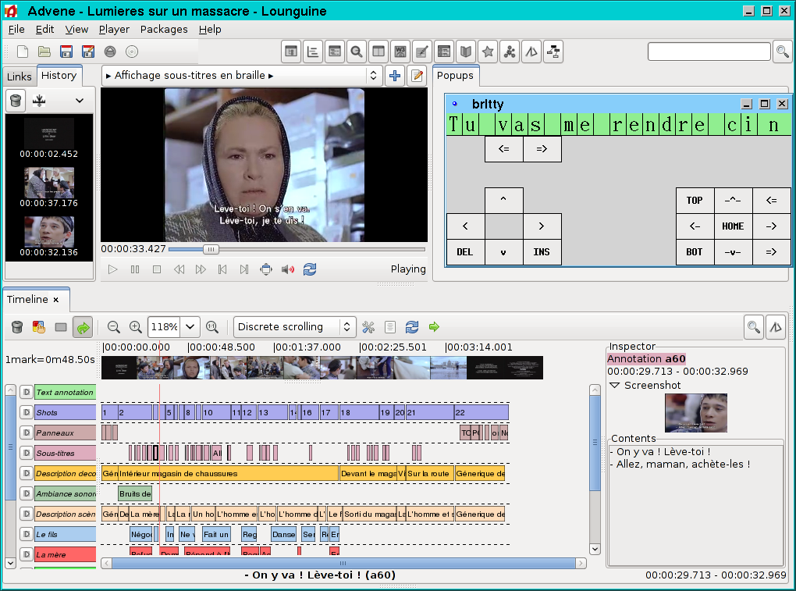Click the Save file icon in the main toolbar
The image size is (796, 591).
pos(66,52)
